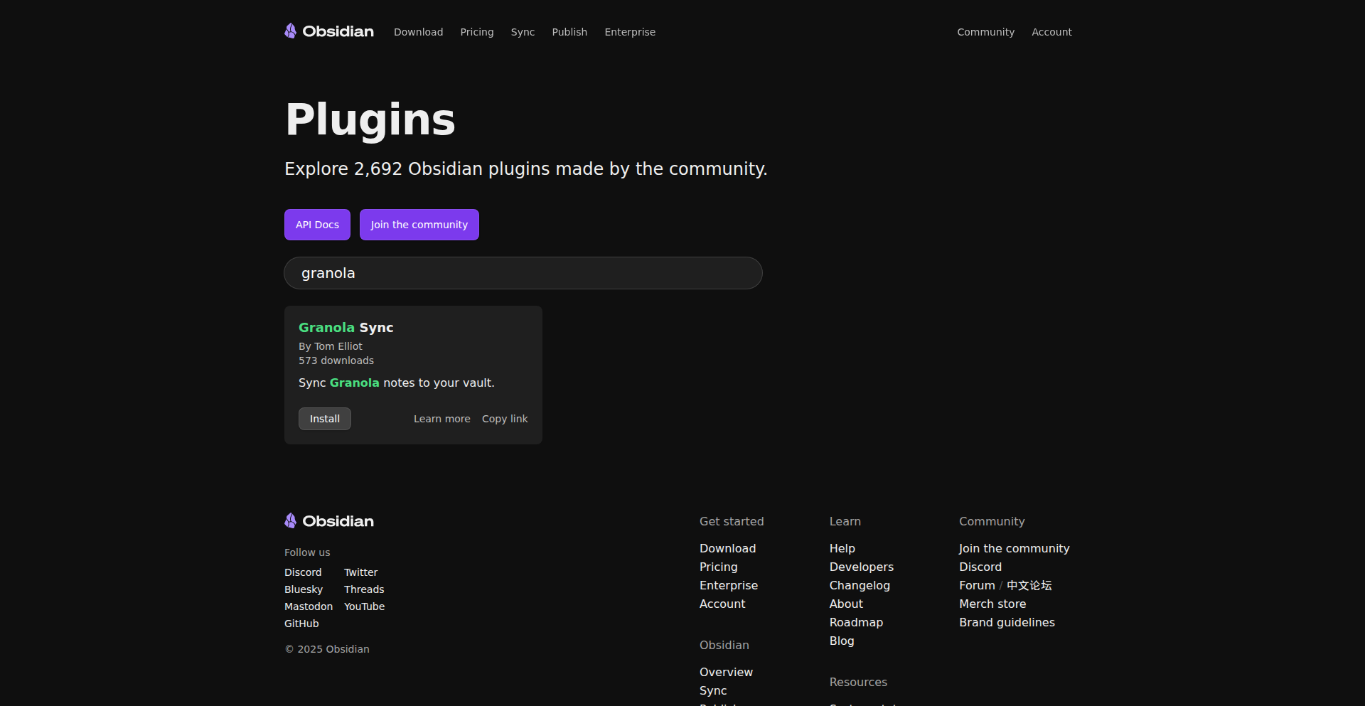The height and width of the screenshot is (706, 1365).
Task: Click Join the community in footer Community column
Action: [1014, 548]
